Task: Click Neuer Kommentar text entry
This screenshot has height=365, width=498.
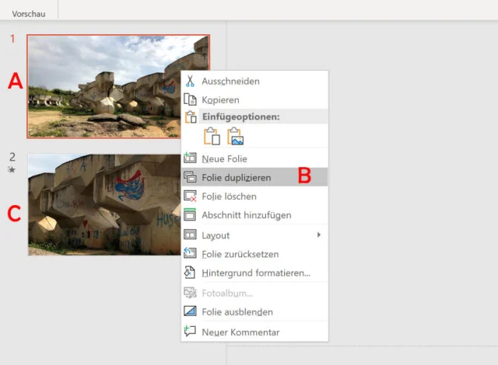Action: click(x=240, y=332)
